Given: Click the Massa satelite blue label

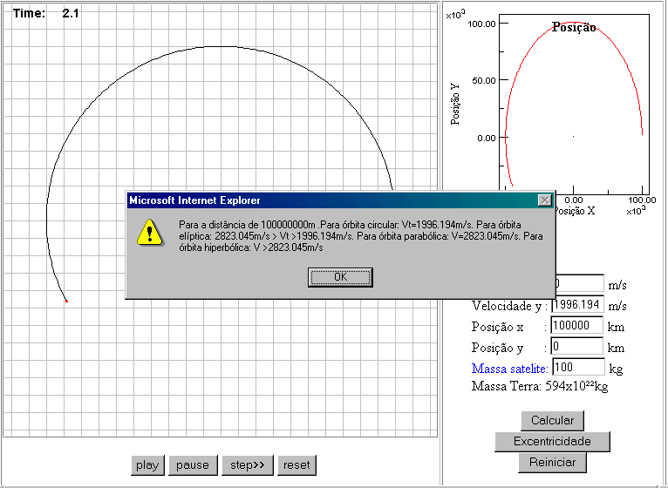Looking at the screenshot, I should point(509,369).
